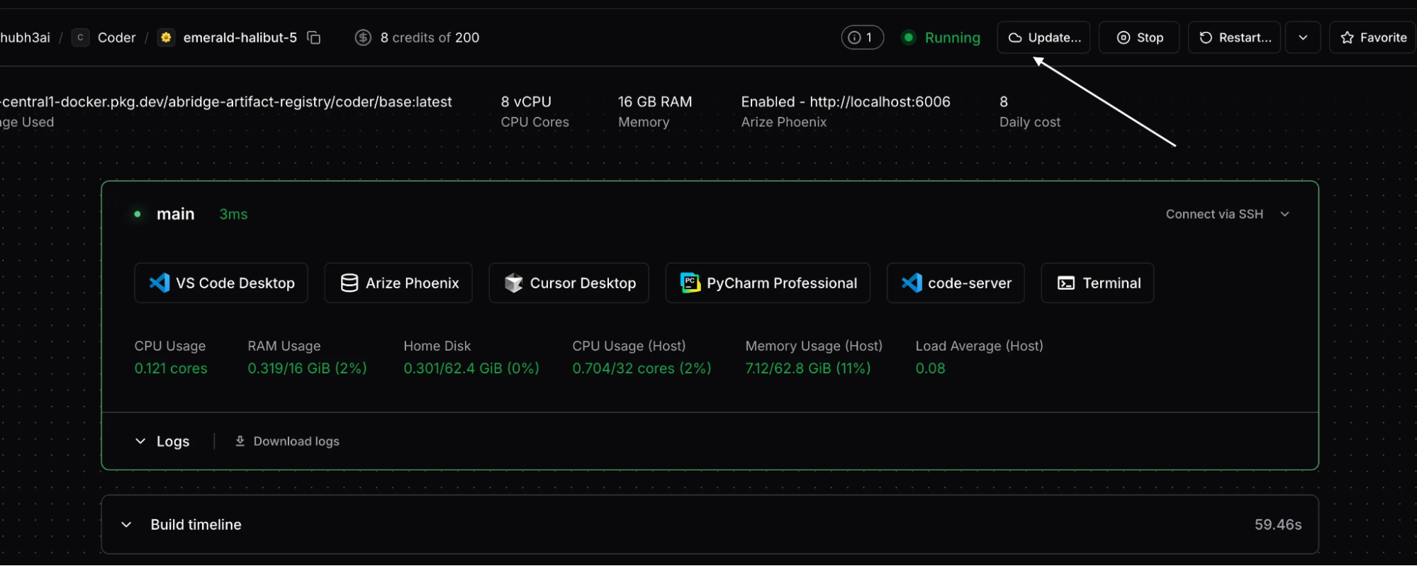Stop the running workspace
The width and height of the screenshot is (1417, 566).
(x=1139, y=38)
